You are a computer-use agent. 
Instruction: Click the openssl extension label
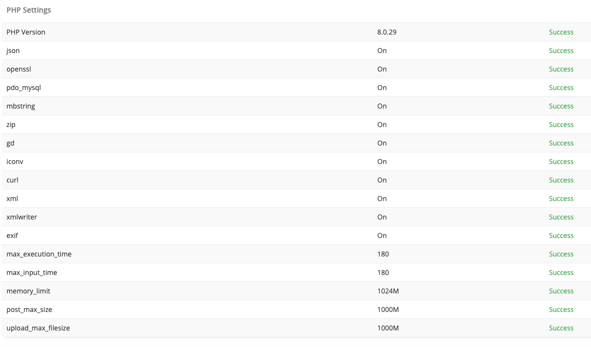[x=18, y=69]
